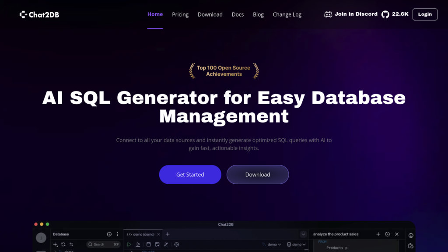This screenshot has height=252, width=448.
Task: Open the Join in Discord link
Action: 351,14
